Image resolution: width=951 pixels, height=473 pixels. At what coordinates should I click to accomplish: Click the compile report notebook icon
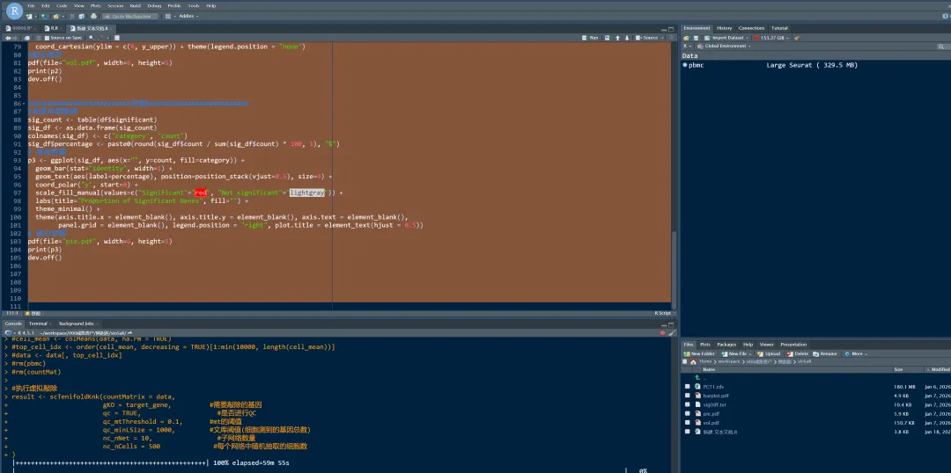[117, 38]
